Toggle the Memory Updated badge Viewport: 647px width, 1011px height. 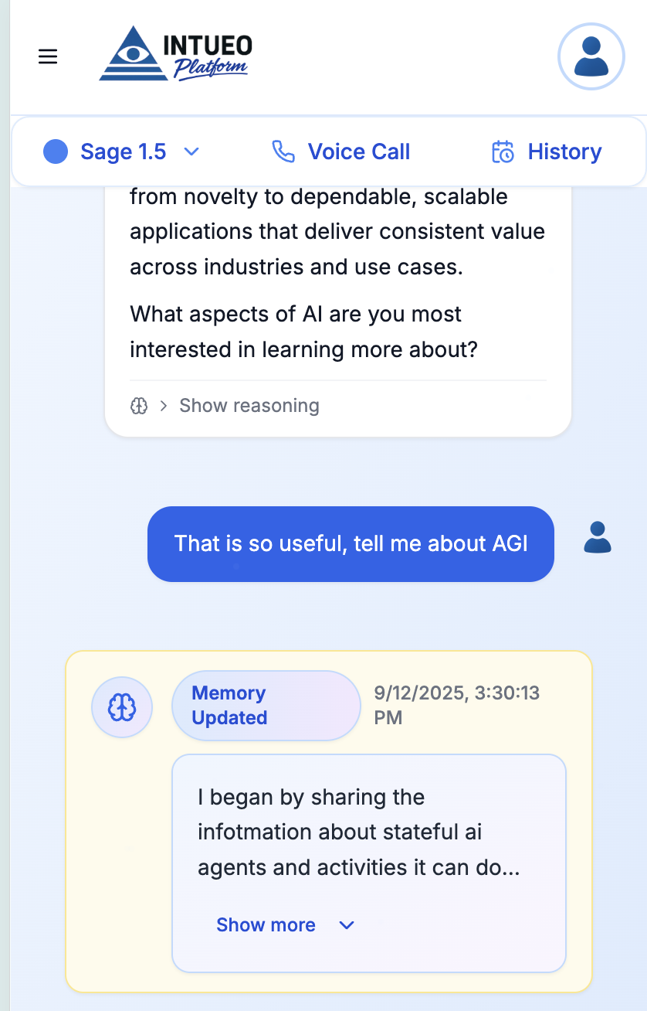pos(266,705)
